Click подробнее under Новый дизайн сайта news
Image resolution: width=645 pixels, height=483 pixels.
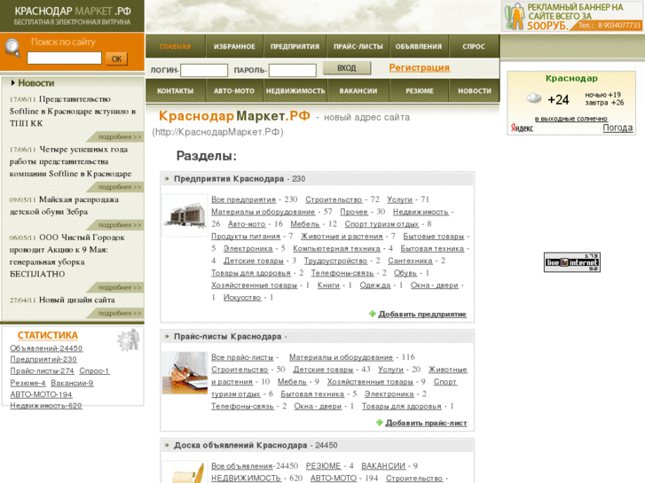pos(119,313)
